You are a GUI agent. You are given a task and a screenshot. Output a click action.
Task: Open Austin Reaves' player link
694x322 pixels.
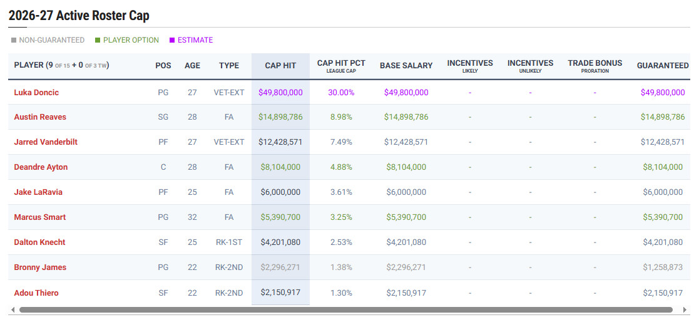pyautogui.click(x=40, y=117)
